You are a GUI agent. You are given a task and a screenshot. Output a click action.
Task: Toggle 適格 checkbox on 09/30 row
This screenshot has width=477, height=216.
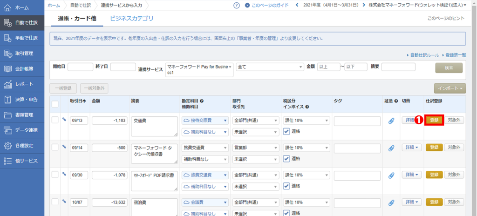286,186
